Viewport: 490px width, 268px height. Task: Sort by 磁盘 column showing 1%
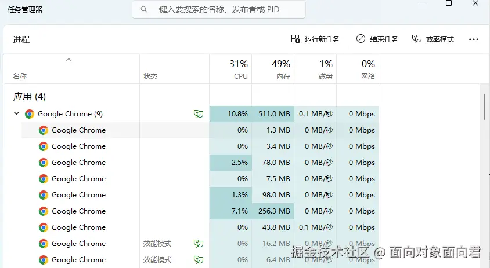coord(315,69)
